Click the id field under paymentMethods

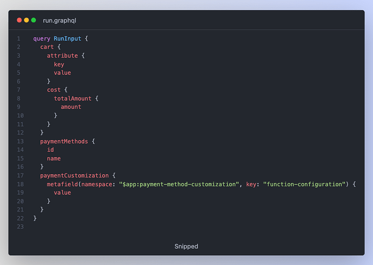pyautogui.click(x=50, y=150)
